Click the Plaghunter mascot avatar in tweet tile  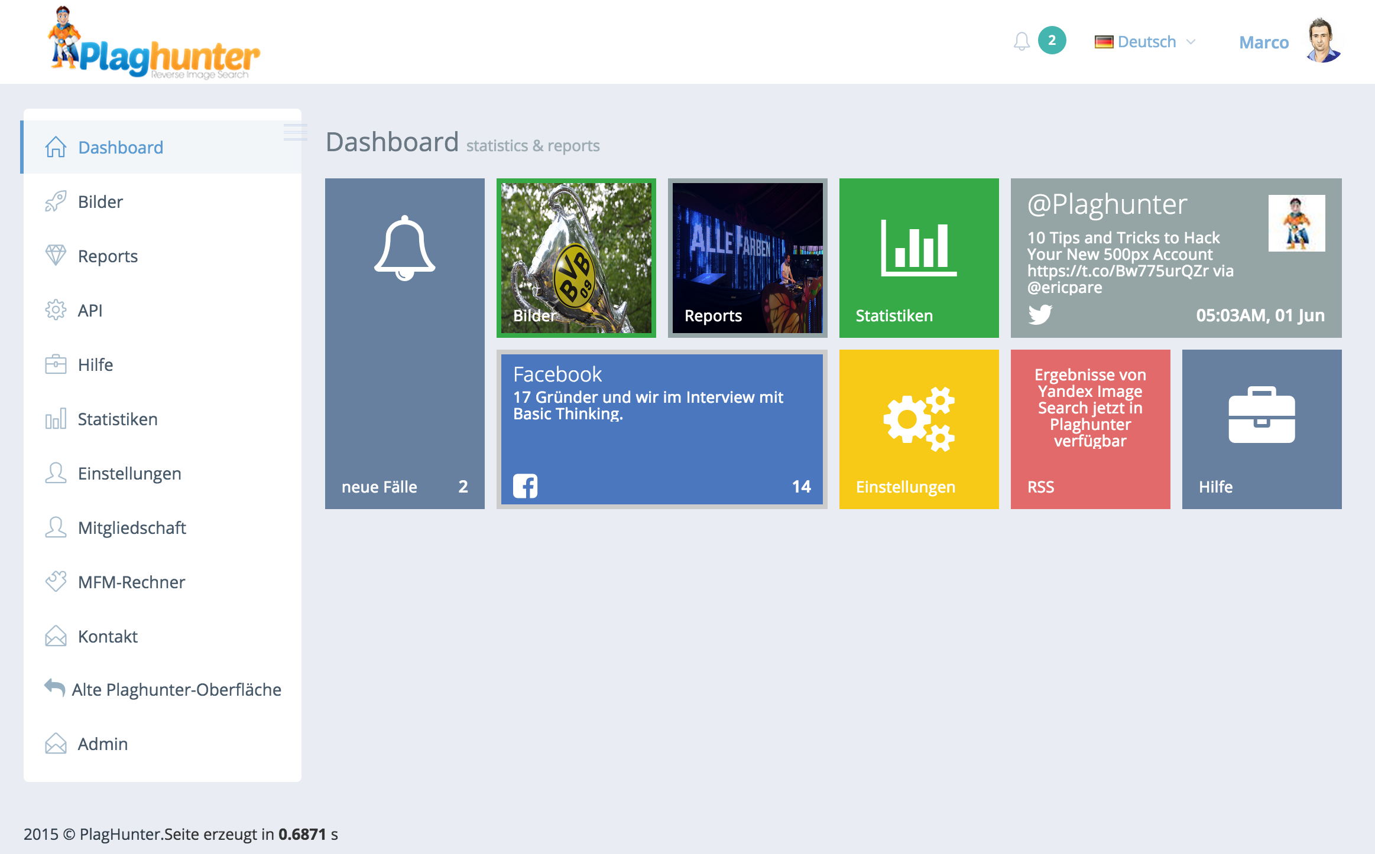click(x=1297, y=223)
